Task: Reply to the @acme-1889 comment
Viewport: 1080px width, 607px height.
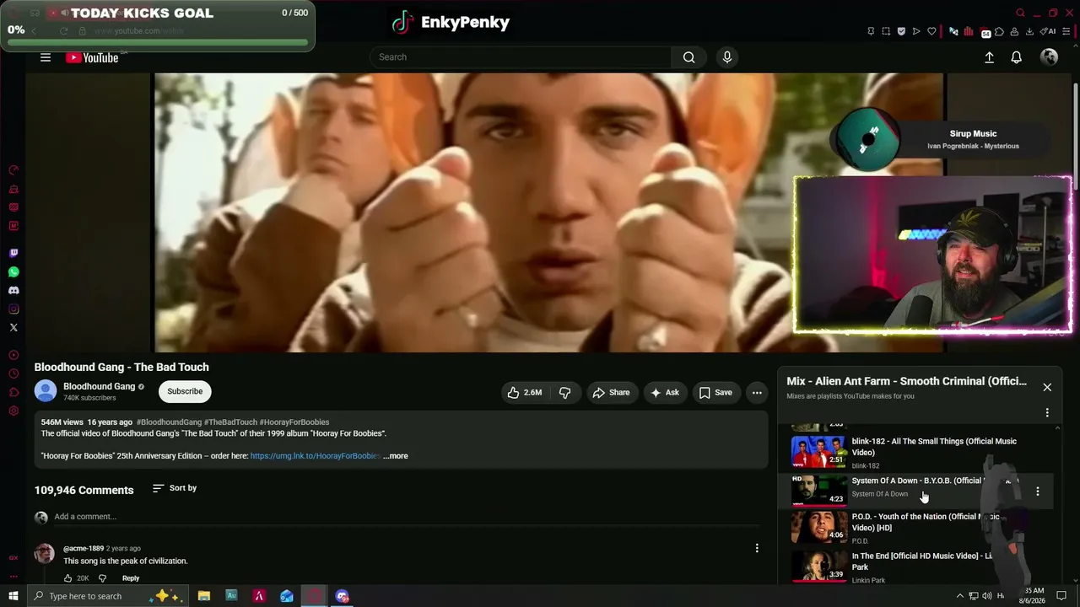Action: pos(131,578)
